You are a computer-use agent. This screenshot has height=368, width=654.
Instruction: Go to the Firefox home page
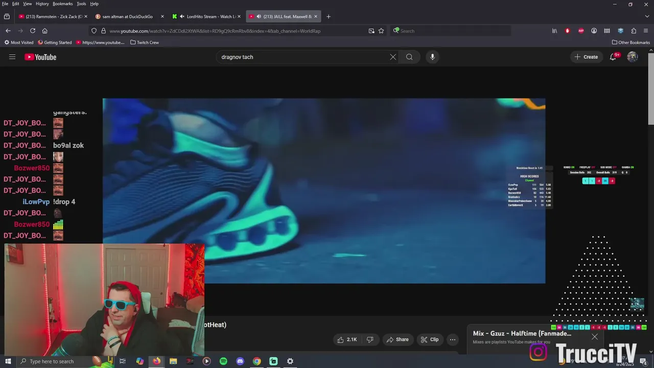click(45, 31)
